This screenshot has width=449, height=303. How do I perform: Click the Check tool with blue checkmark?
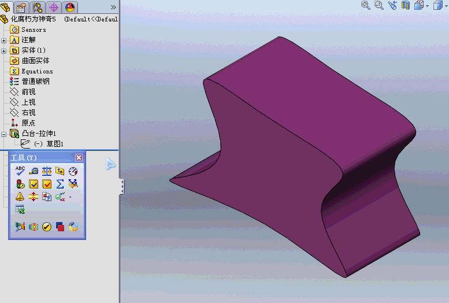pos(34,184)
